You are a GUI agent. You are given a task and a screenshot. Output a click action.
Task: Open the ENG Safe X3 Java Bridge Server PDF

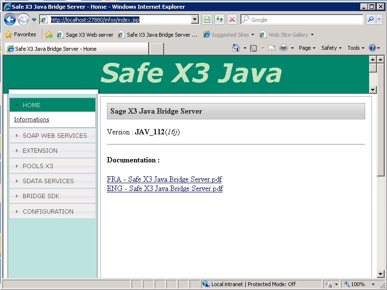164,188
